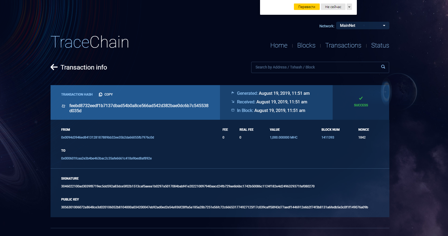Screen dimensions: 448x236
Task: Click the arrow icon next to Received
Action: click(233, 102)
